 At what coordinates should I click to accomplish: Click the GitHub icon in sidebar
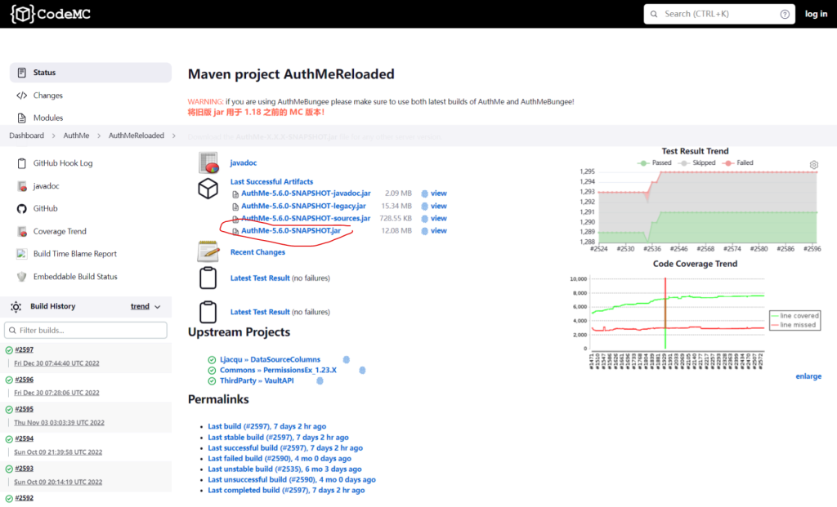click(x=21, y=209)
